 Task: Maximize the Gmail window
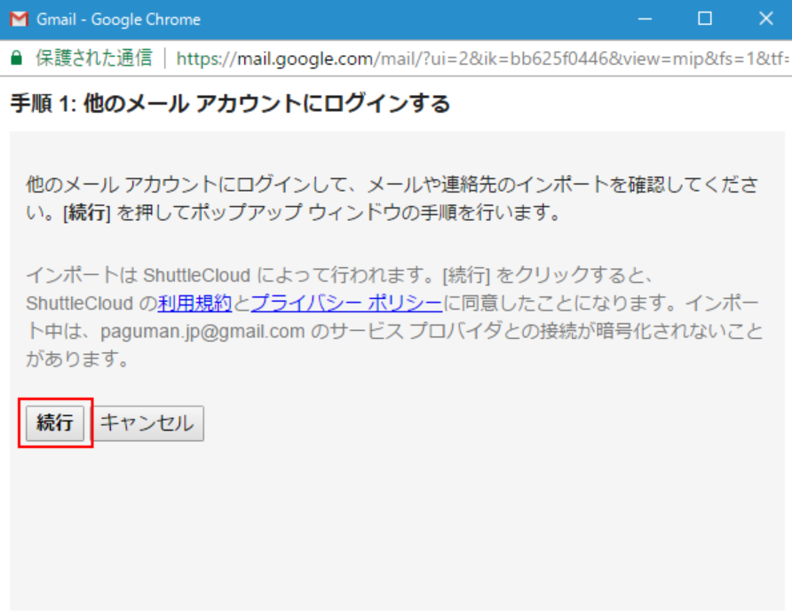(705, 20)
